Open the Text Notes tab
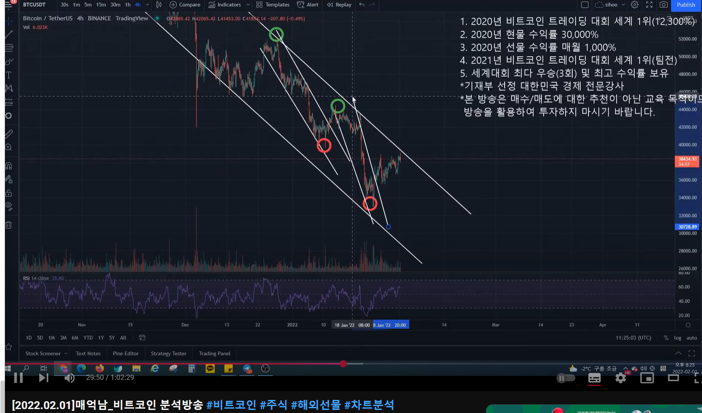 [88, 354]
